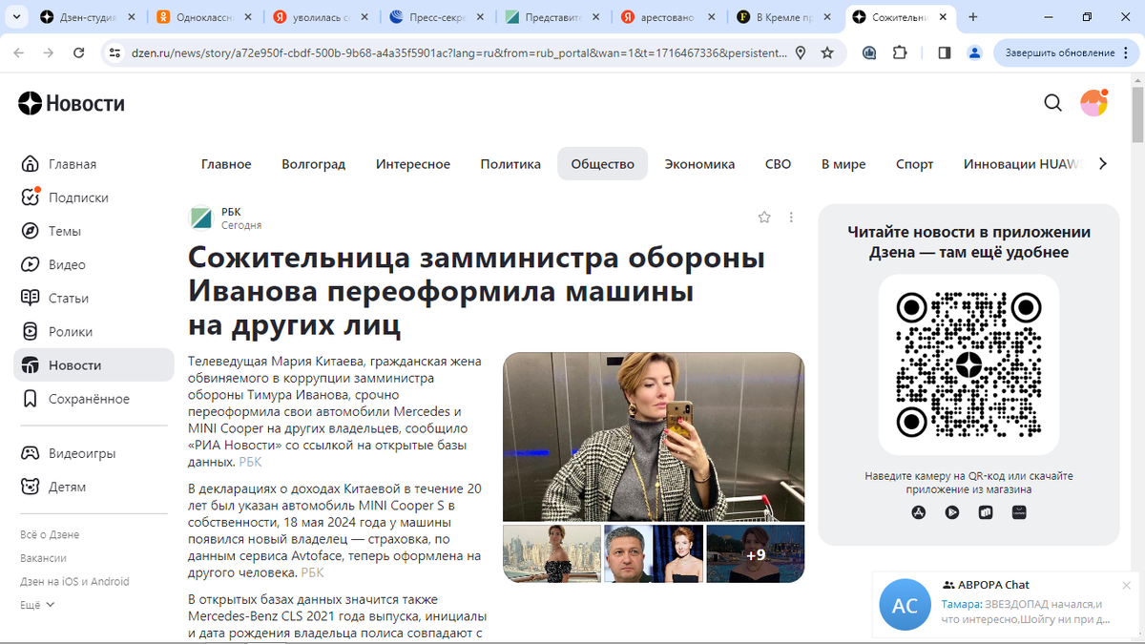Image resolution: width=1145 pixels, height=644 pixels.
Task: Select the Интересное category tab
Action: (412, 164)
